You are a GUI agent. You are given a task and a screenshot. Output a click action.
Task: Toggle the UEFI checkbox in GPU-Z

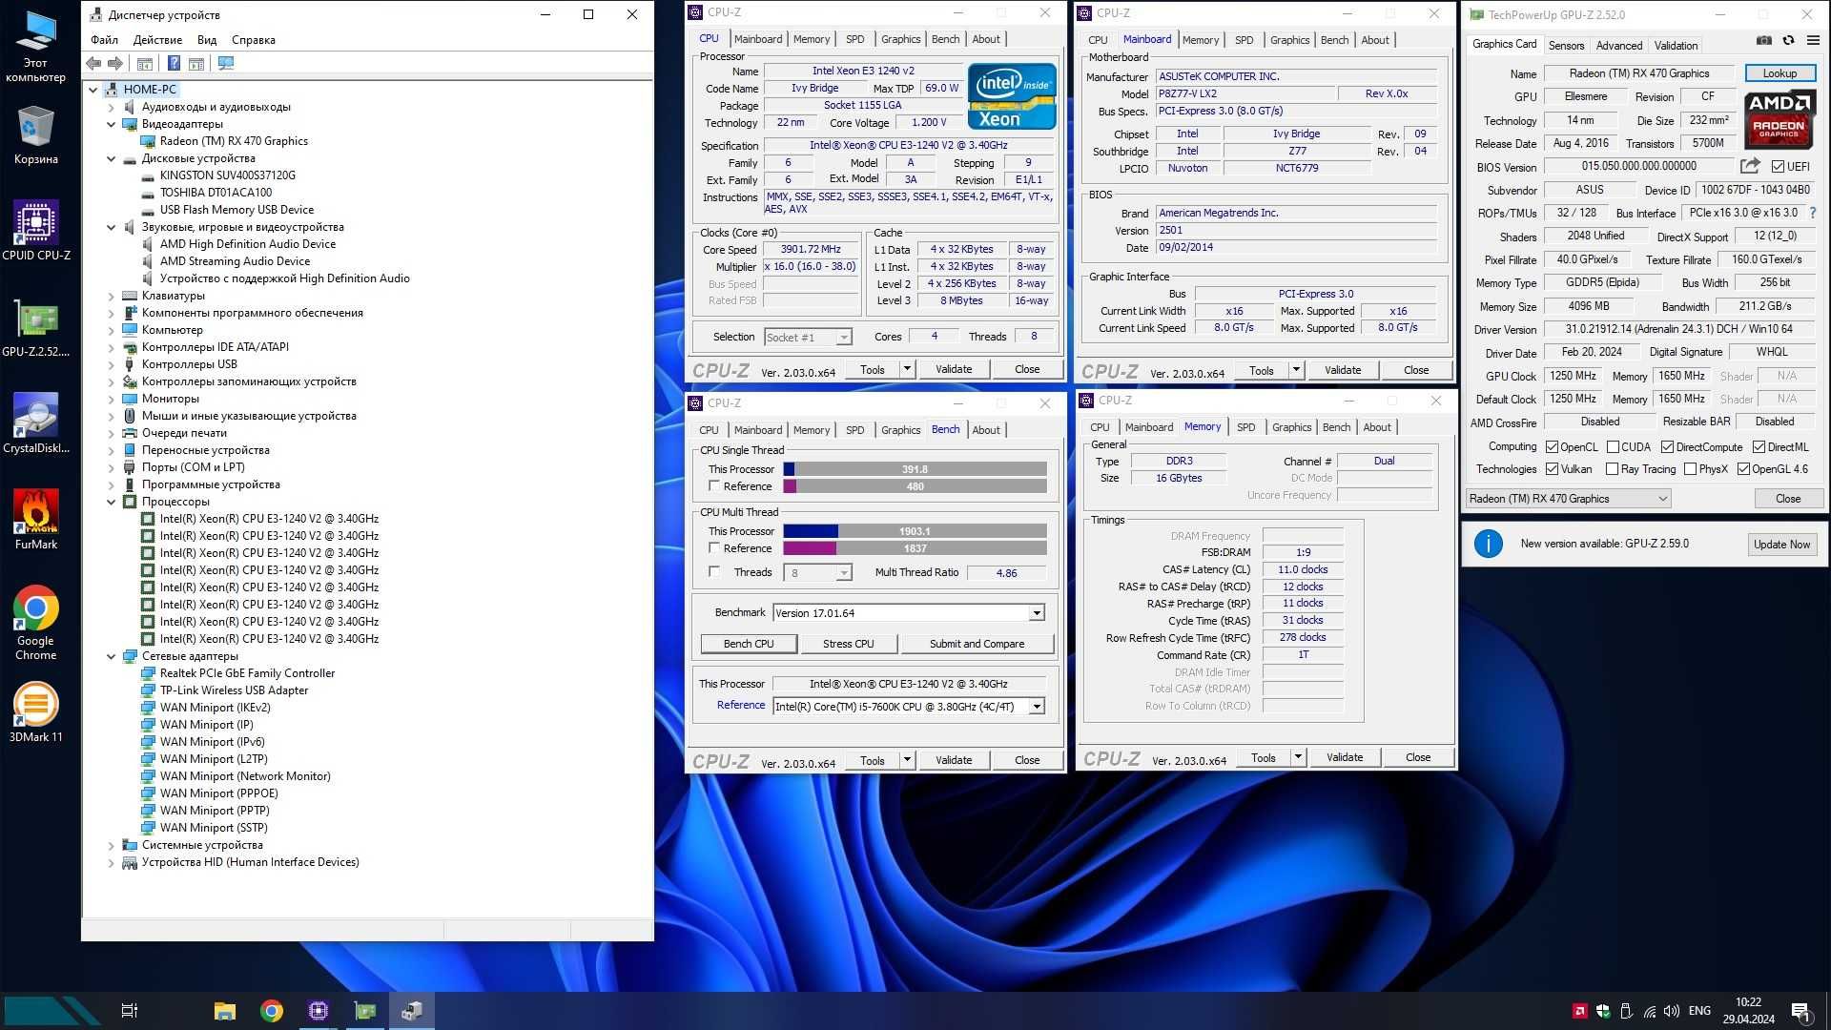(1778, 167)
